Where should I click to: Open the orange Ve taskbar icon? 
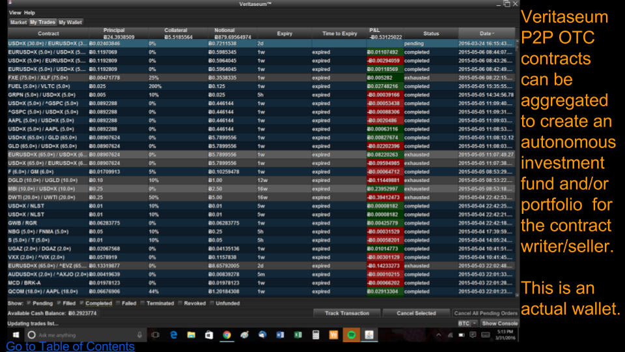333,335
